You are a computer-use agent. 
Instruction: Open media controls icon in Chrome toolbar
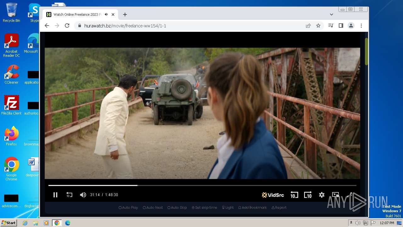(x=331, y=26)
